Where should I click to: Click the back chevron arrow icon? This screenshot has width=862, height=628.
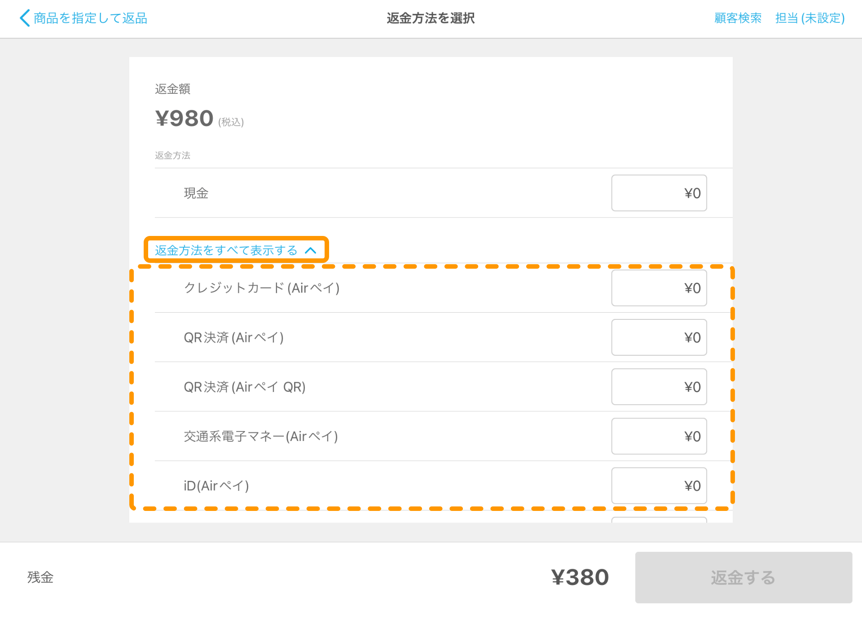tap(25, 18)
